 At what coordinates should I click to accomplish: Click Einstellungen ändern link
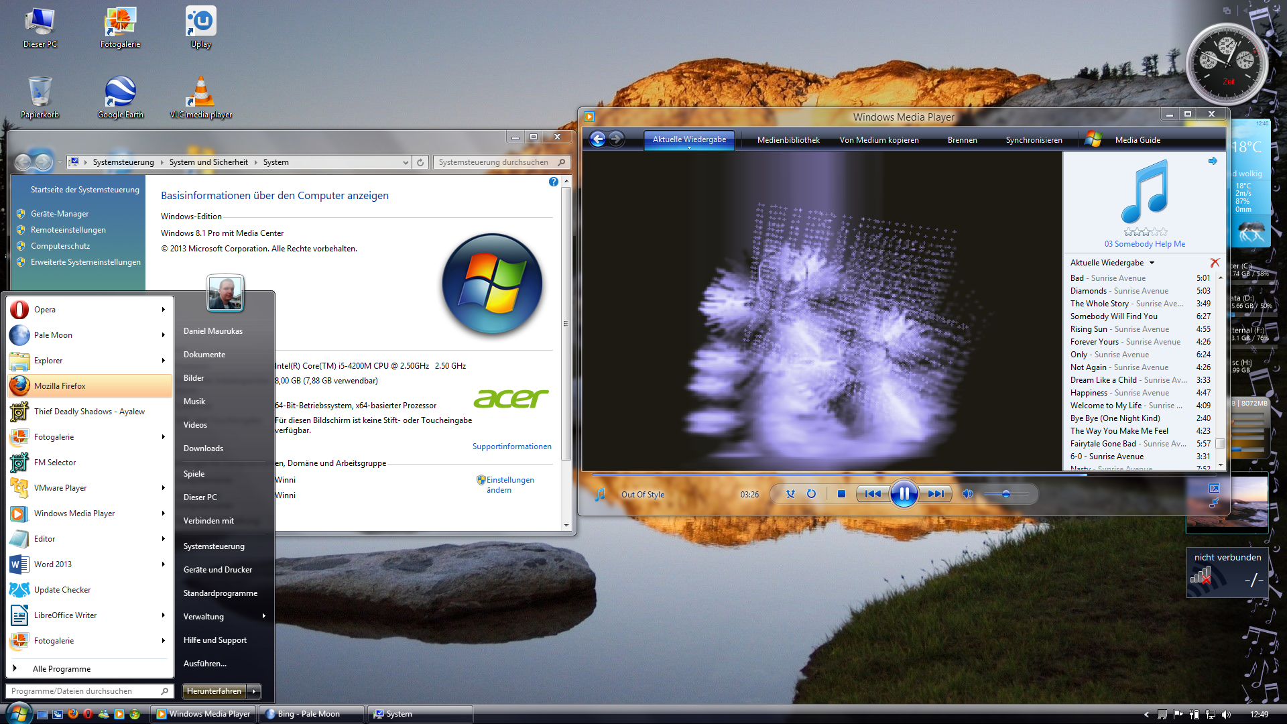pyautogui.click(x=510, y=485)
